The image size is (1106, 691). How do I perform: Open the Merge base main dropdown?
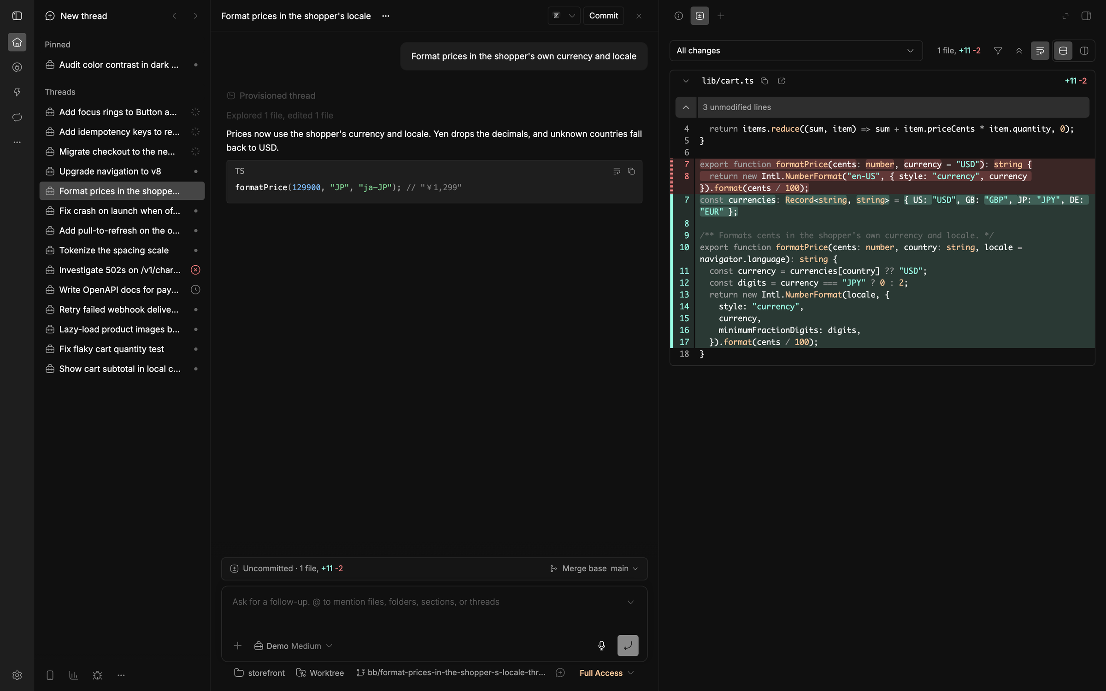tap(594, 568)
